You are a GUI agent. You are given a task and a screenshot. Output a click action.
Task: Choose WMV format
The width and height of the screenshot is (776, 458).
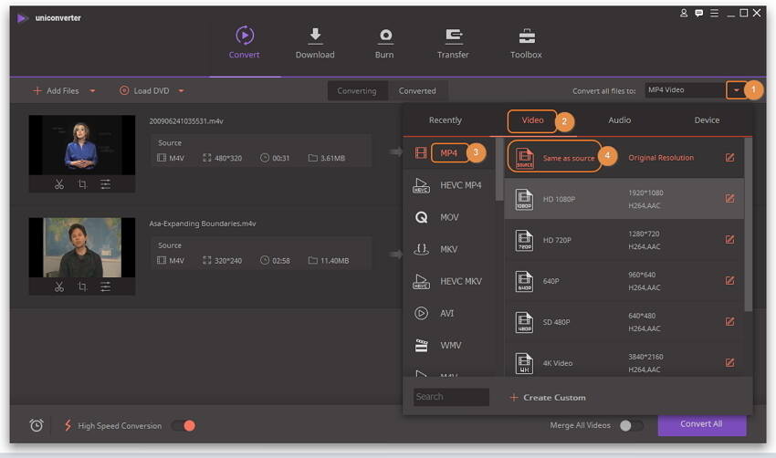click(x=449, y=346)
